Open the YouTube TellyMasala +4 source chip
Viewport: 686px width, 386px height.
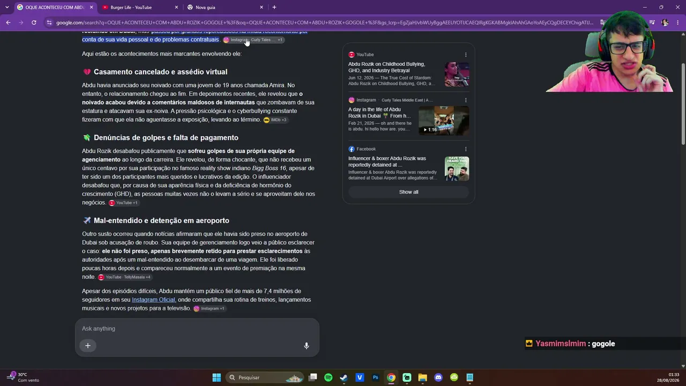(124, 277)
